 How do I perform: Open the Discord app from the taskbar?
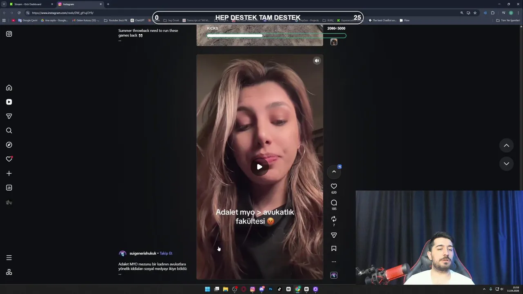coord(261,289)
